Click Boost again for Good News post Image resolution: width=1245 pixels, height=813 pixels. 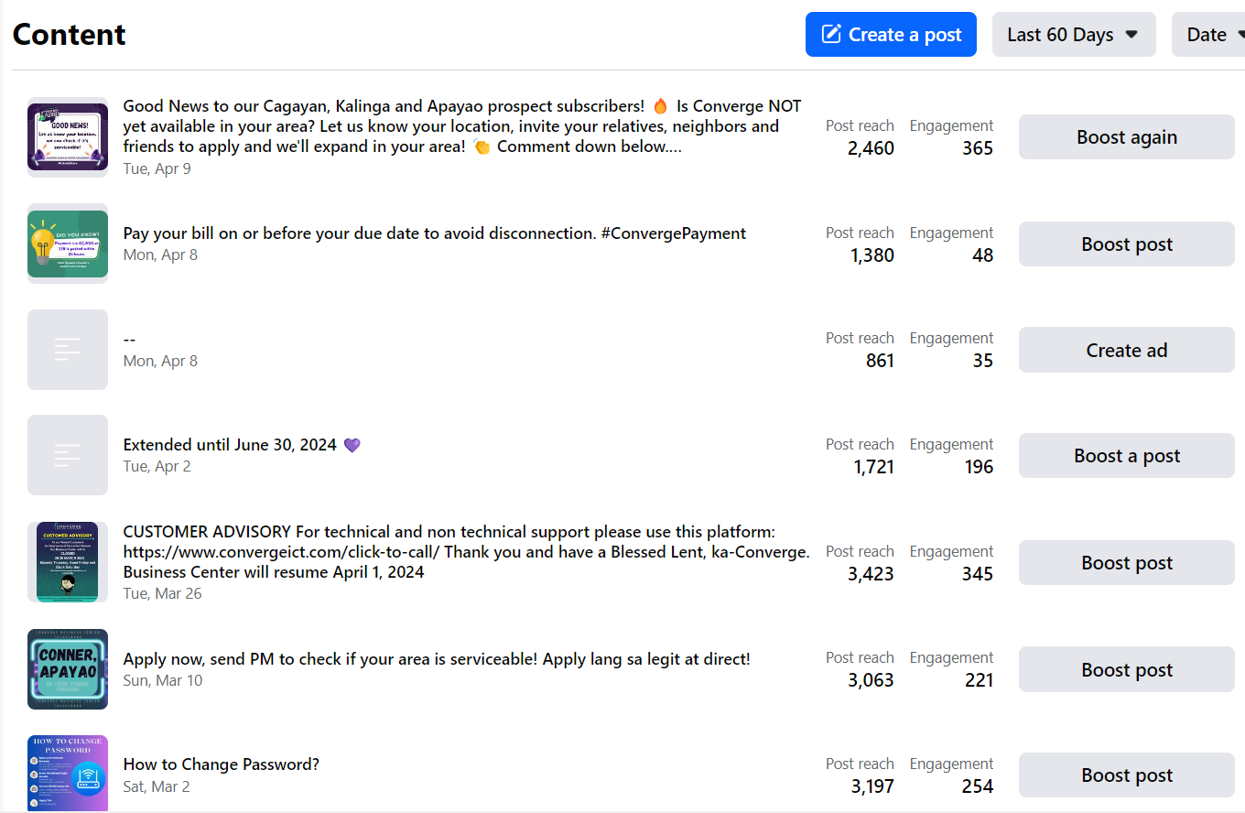[1126, 137]
